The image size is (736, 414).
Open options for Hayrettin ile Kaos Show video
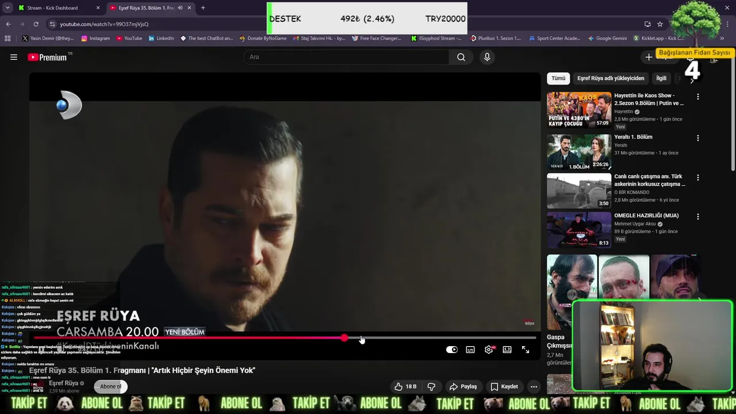coord(698,97)
